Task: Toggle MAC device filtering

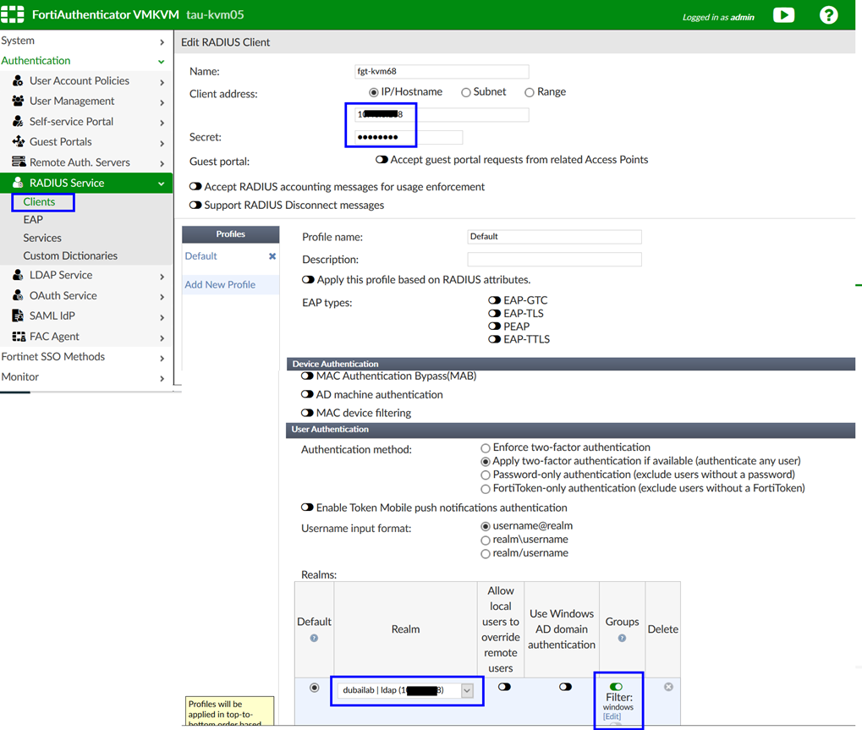Action: (307, 413)
